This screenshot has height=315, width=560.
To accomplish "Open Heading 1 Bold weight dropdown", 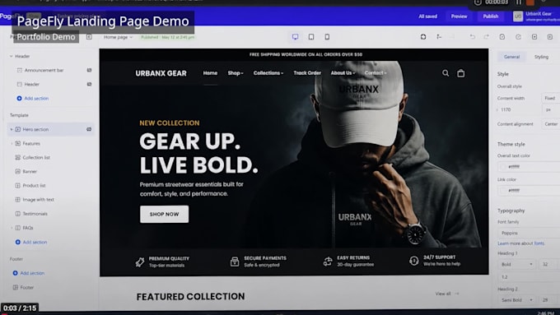I will click(517, 264).
